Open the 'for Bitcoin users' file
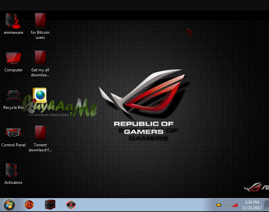Viewport: 269px width, 212px height. coord(40,20)
